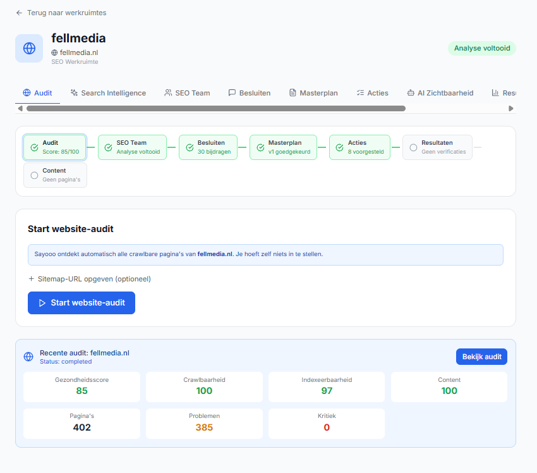This screenshot has width=537, height=473.
Task: Click the check icon in Besluiten step
Action: (190, 147)
